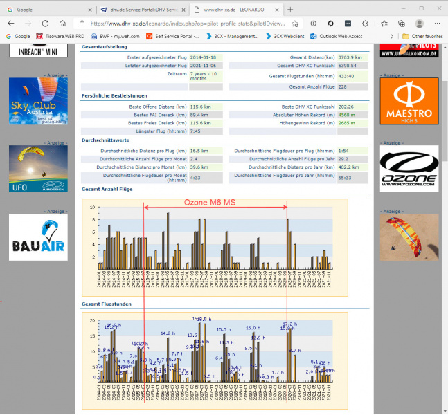Image resolution: width=448 pixels, height=415 pixels.
Task: Select the altitude record 4568 m
Action: pos(347,115)
